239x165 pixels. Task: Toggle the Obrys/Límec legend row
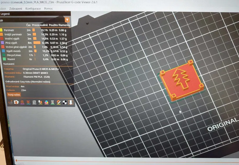tap(35, 55)
